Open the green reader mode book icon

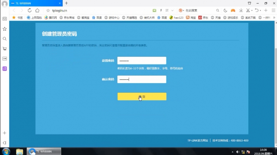[x=154, y=10]
